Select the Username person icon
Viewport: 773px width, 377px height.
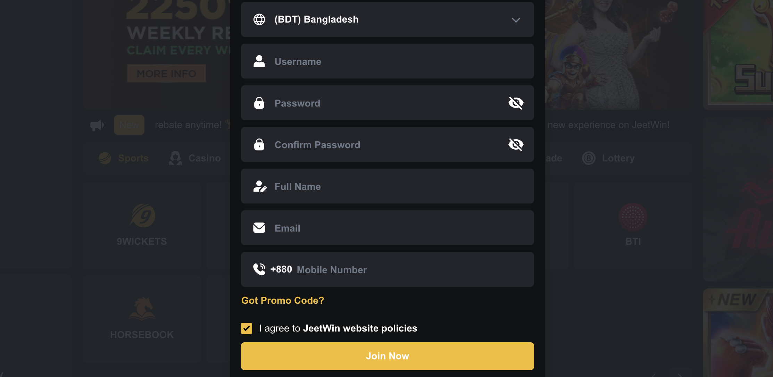click(259, 61)
